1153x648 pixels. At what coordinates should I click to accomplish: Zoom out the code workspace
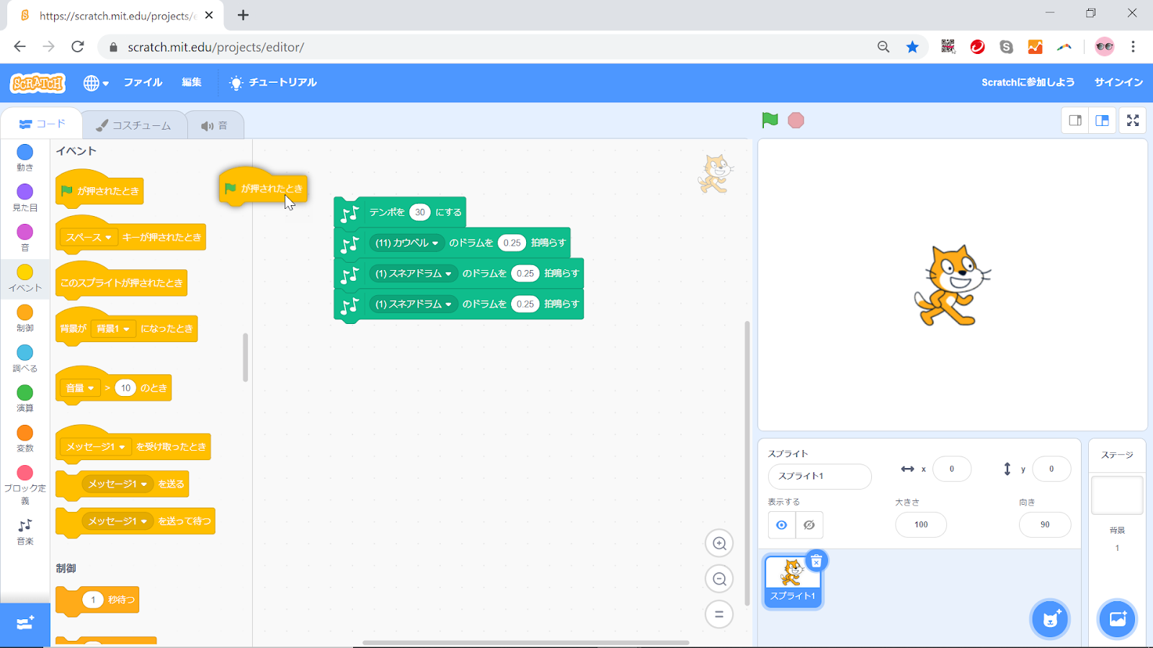pos(719,579)
